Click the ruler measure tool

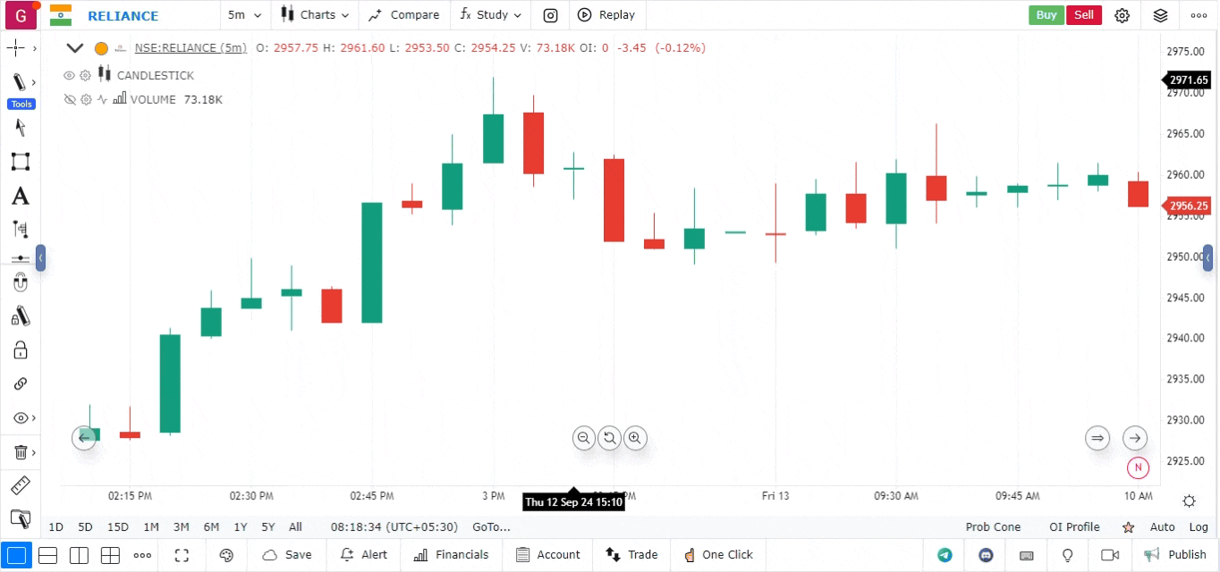click(20, 486)
